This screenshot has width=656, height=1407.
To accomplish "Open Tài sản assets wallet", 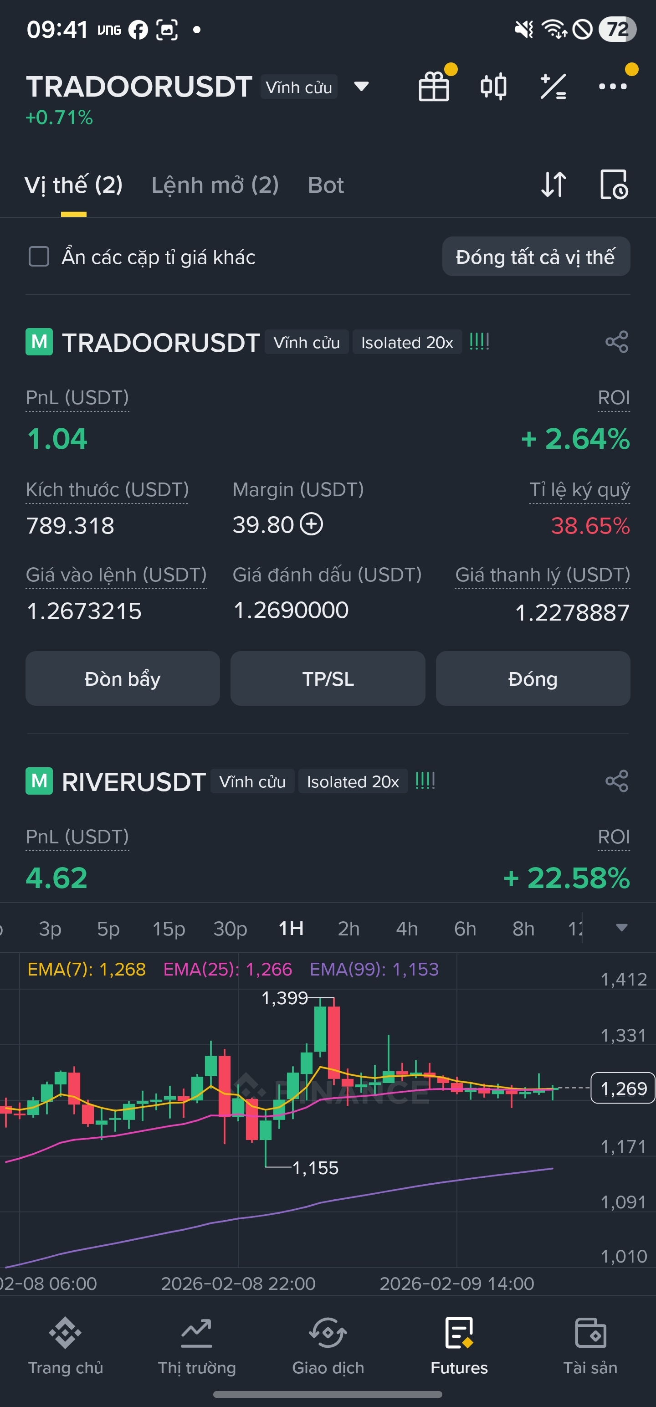I will click(590, 1346).
